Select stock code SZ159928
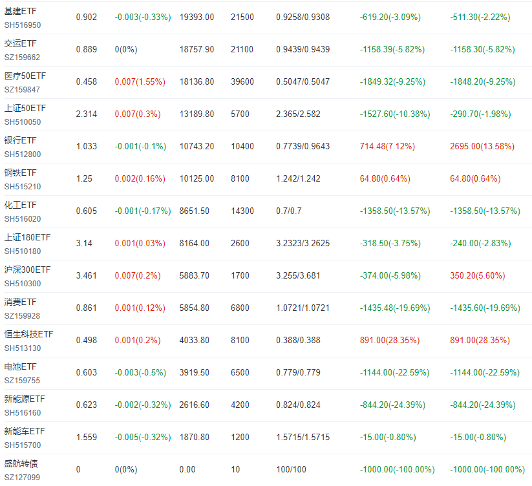Viewport: 532px width, 486px height. coord(22,316)
